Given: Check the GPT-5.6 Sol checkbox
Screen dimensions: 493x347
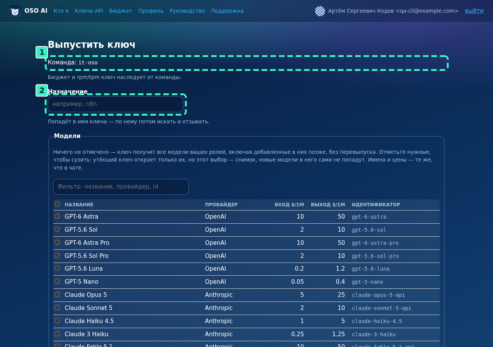Looking at the screenshot, I should (x=57, y=229).
